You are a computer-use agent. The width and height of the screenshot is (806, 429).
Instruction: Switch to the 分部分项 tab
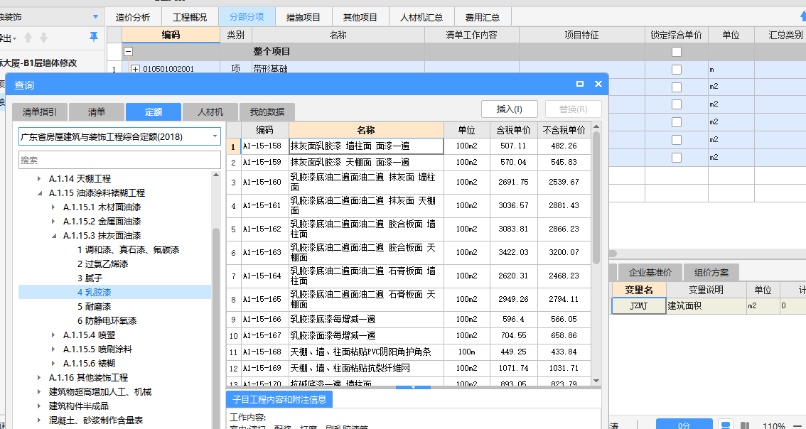pyautogui.click(x=247, y=17)
